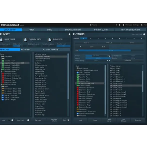Decrease speed change with left arrow

click(108, 61)
